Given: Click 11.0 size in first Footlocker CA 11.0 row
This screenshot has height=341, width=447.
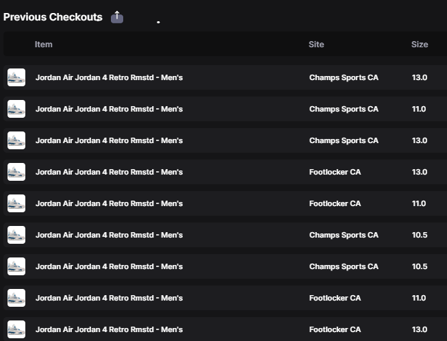Looking at the screenshot, I should point(419,203).
